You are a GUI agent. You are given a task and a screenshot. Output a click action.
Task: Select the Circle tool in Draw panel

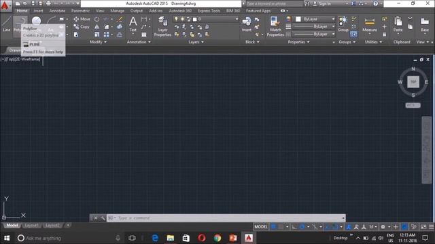(x=36, y=21)
